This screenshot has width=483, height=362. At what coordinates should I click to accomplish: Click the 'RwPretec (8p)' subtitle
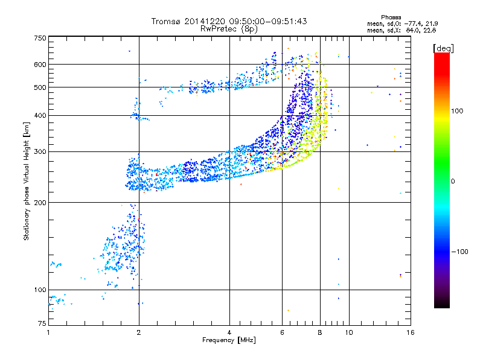pyautogui.click(x=229, y=29)
